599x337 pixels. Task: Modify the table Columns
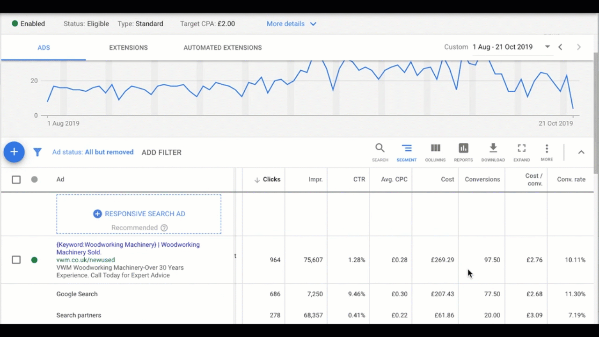pyautogui.click(x=435, y=153)
